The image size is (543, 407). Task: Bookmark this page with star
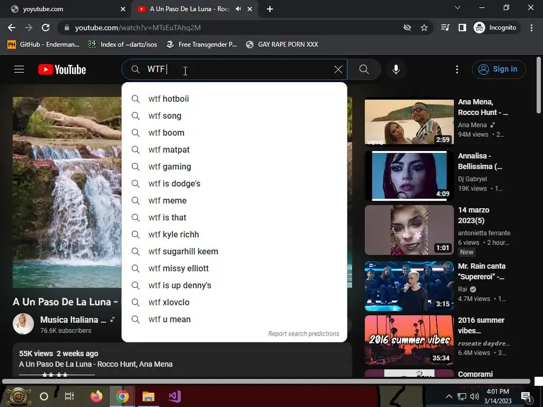[424, 28]
